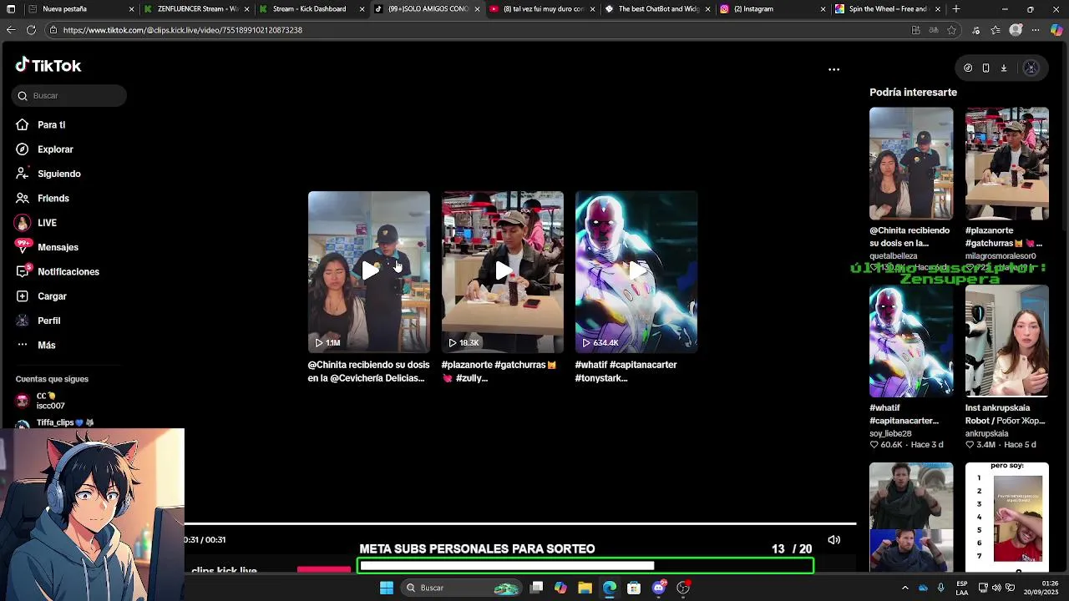Click the Windows taskbar Buscar box
The height and width of the screenshot is (601, 1069).
click(459, 588)
